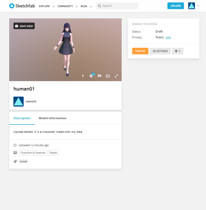
Task: Open the Blog menu item
Action: (x=84, y=6)
